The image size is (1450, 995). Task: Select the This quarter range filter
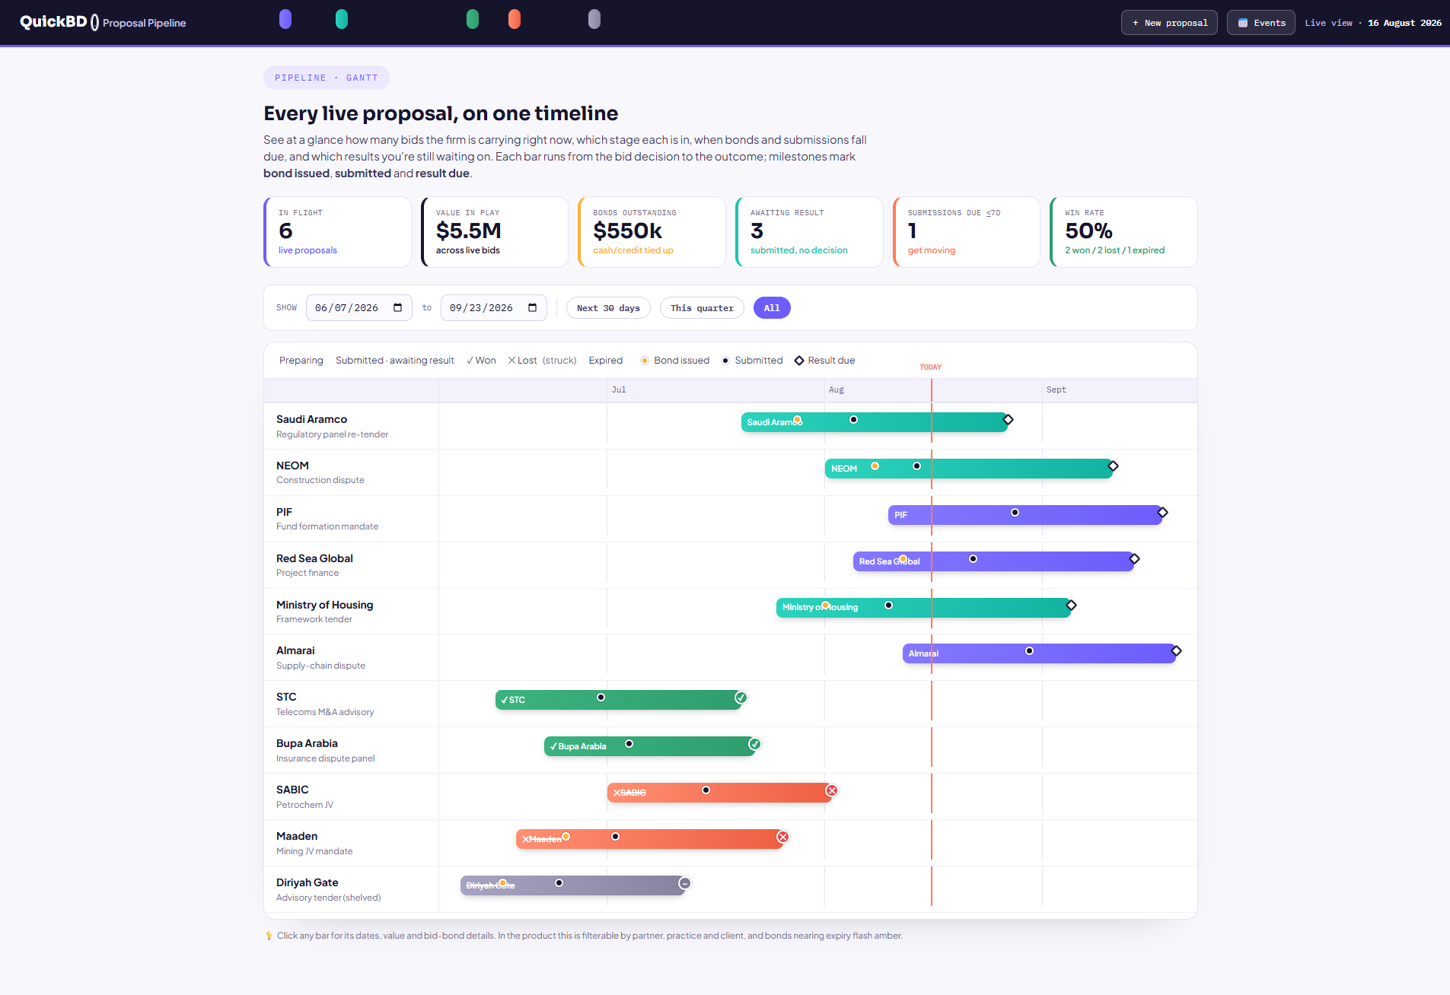(702, 308)
